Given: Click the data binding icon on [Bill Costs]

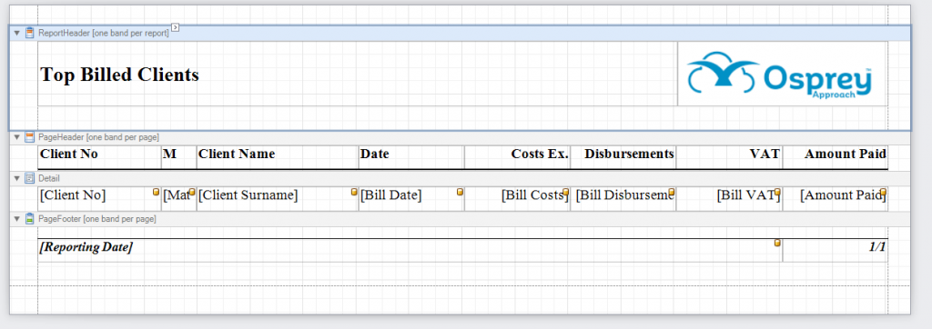Looking at the screenshot, I should pyautogui.click(x=566, y=192).
